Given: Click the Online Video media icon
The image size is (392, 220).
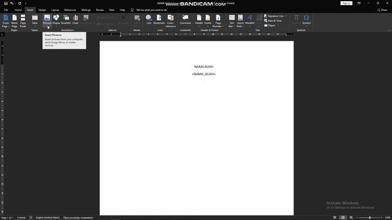Looking at the screenshot, I should [x=137, y=21].
